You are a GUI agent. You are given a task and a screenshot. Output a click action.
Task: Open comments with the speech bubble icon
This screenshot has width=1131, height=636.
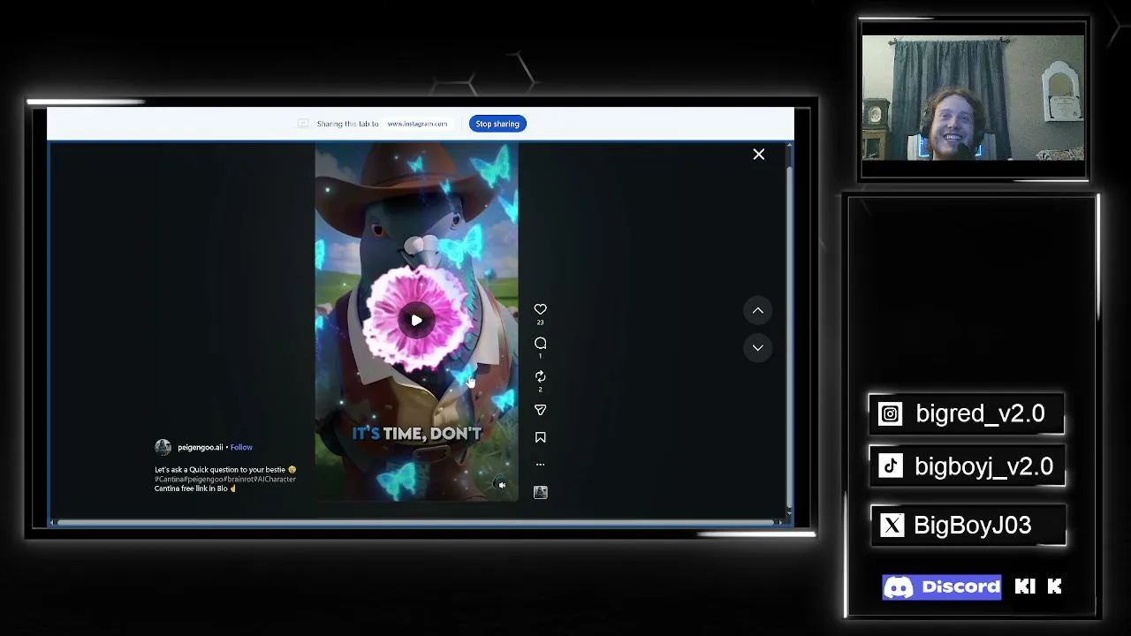point(540,343)
